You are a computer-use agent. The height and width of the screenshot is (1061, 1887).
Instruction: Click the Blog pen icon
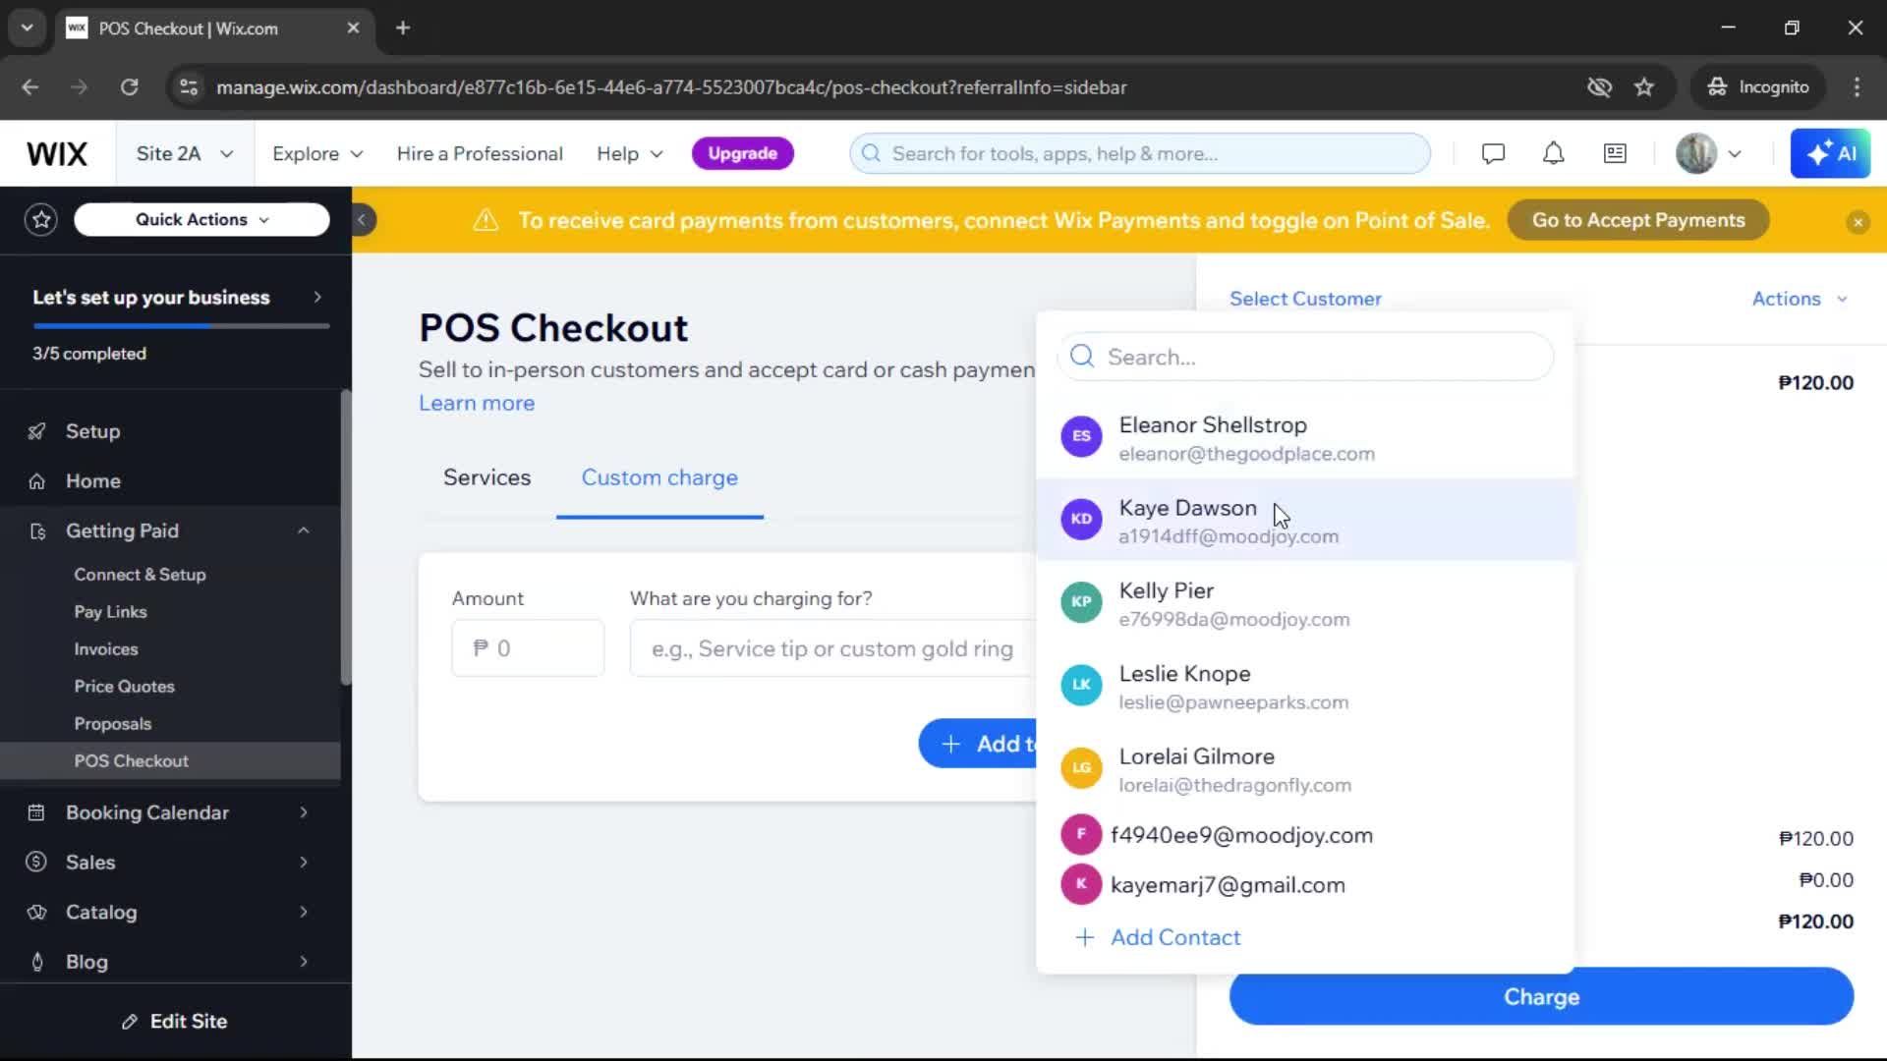coord(37,963)
